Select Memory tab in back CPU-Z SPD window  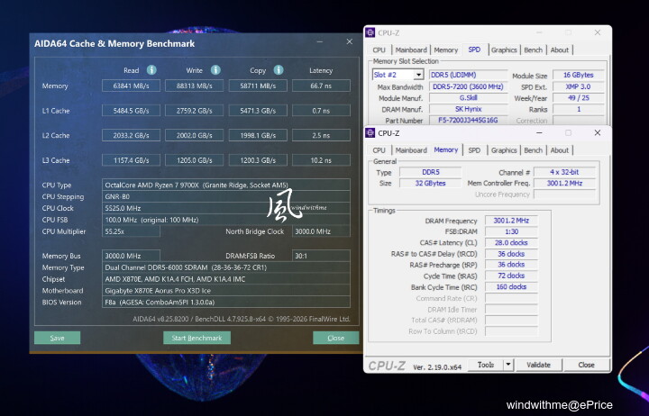pos(446,50)
